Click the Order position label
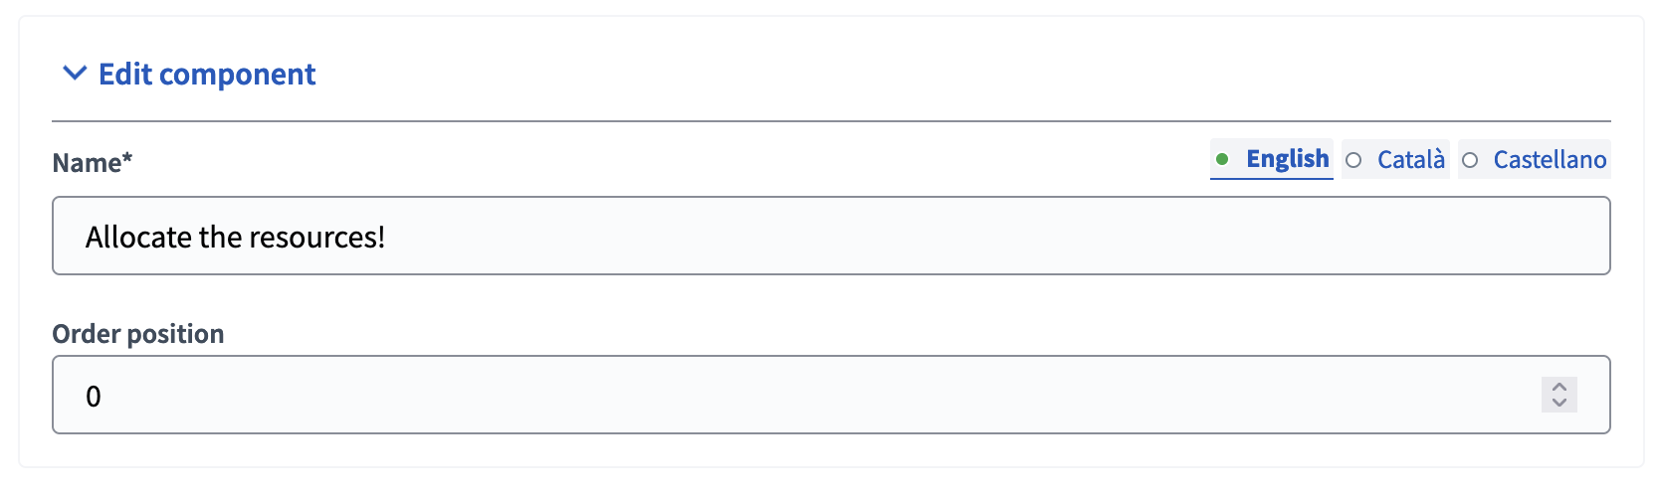1660x497 pixels. pos(138,334)
